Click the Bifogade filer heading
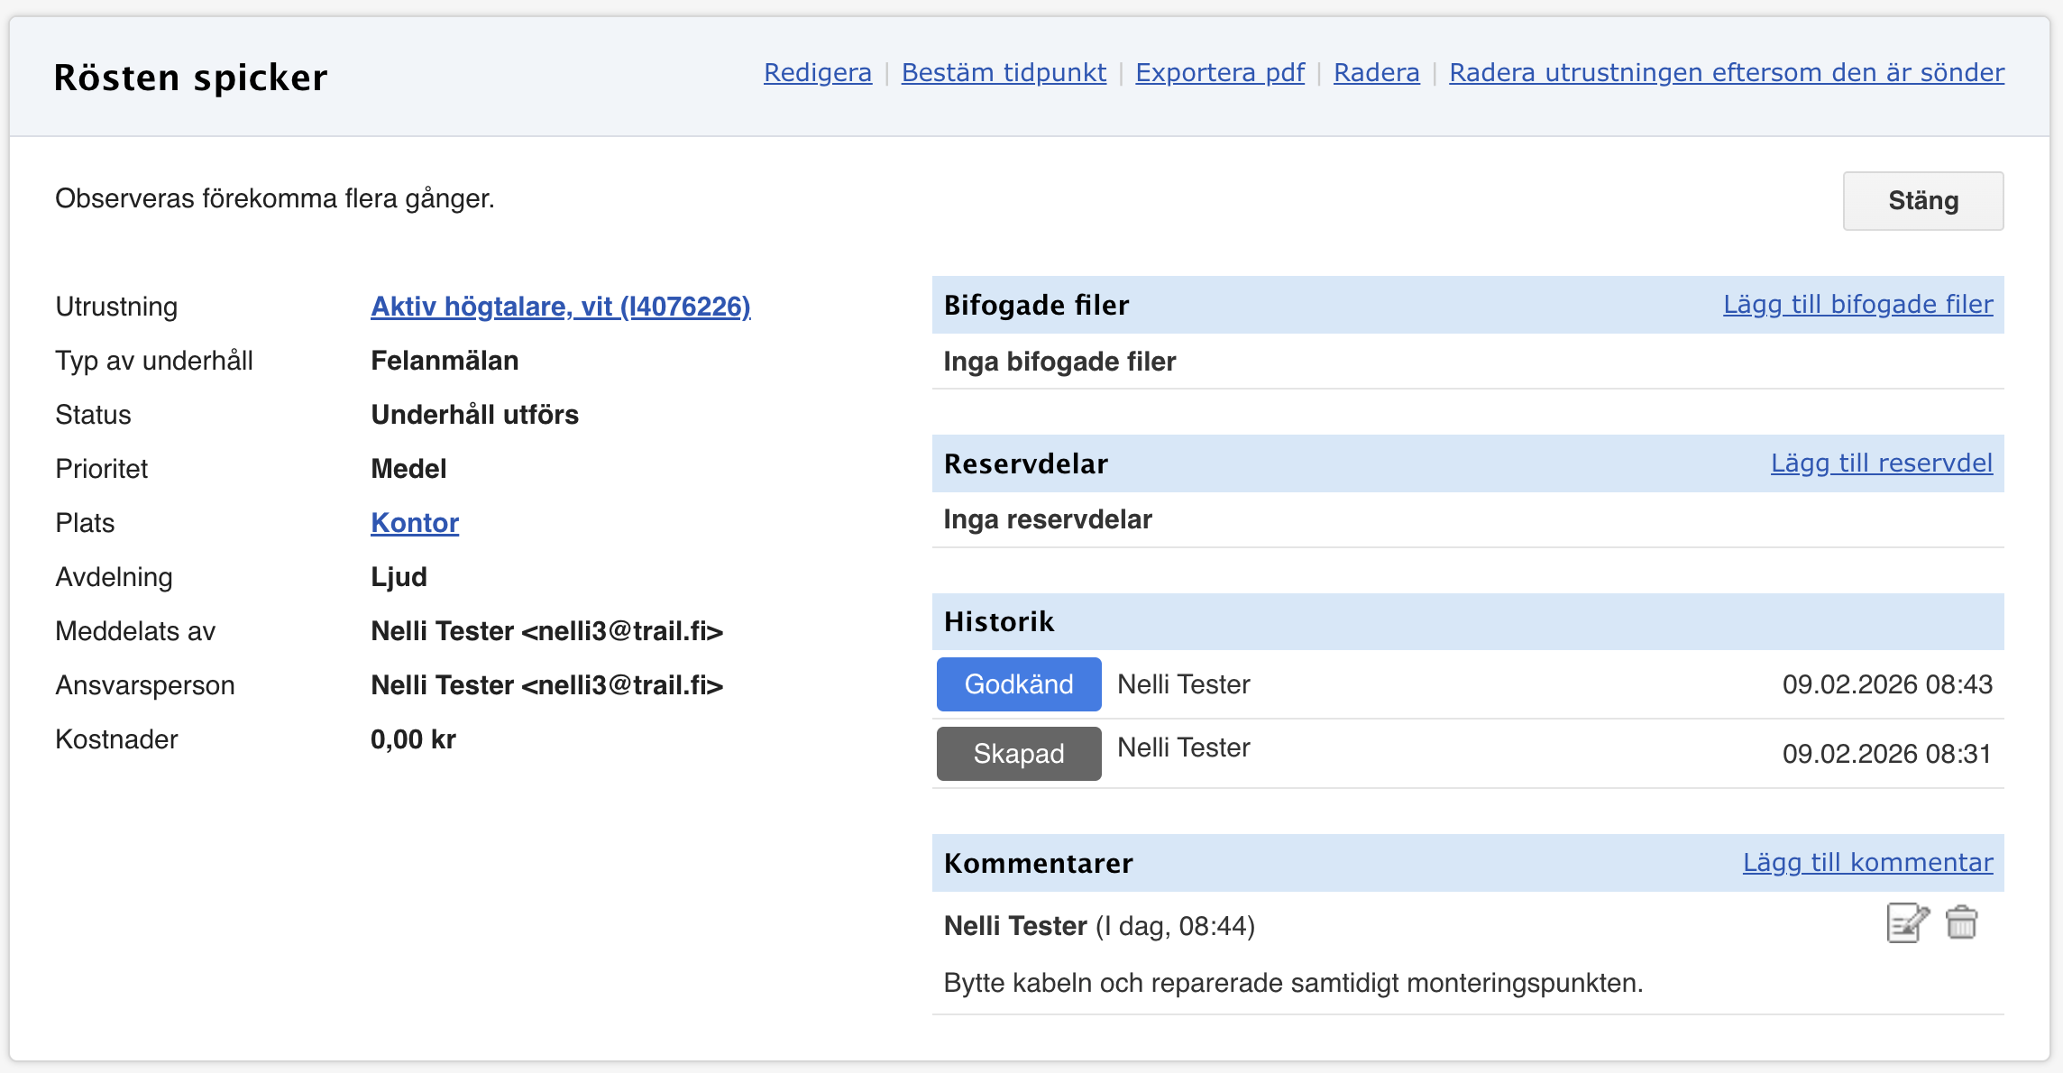This screenshot has height=1073, width=2063. pyautogui.click(x=1036, y=306)
